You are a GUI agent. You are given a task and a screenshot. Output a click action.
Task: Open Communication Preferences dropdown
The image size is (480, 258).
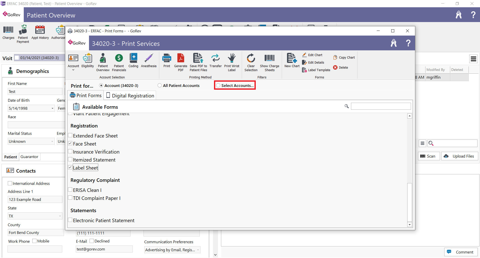click(198, 250)
